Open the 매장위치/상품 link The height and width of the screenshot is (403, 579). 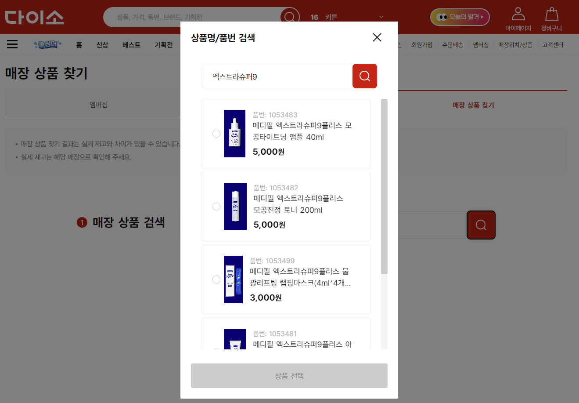pyautogui.click(x=515, y=45)
